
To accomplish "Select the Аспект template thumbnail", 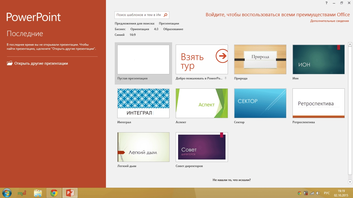I will [202, 103].
